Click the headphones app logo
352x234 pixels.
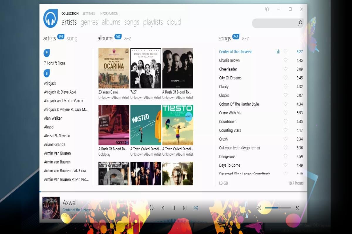coord(50,19)
